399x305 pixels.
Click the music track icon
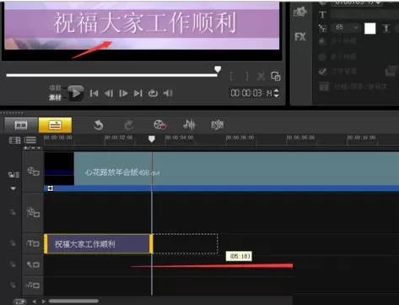point(33,286)
